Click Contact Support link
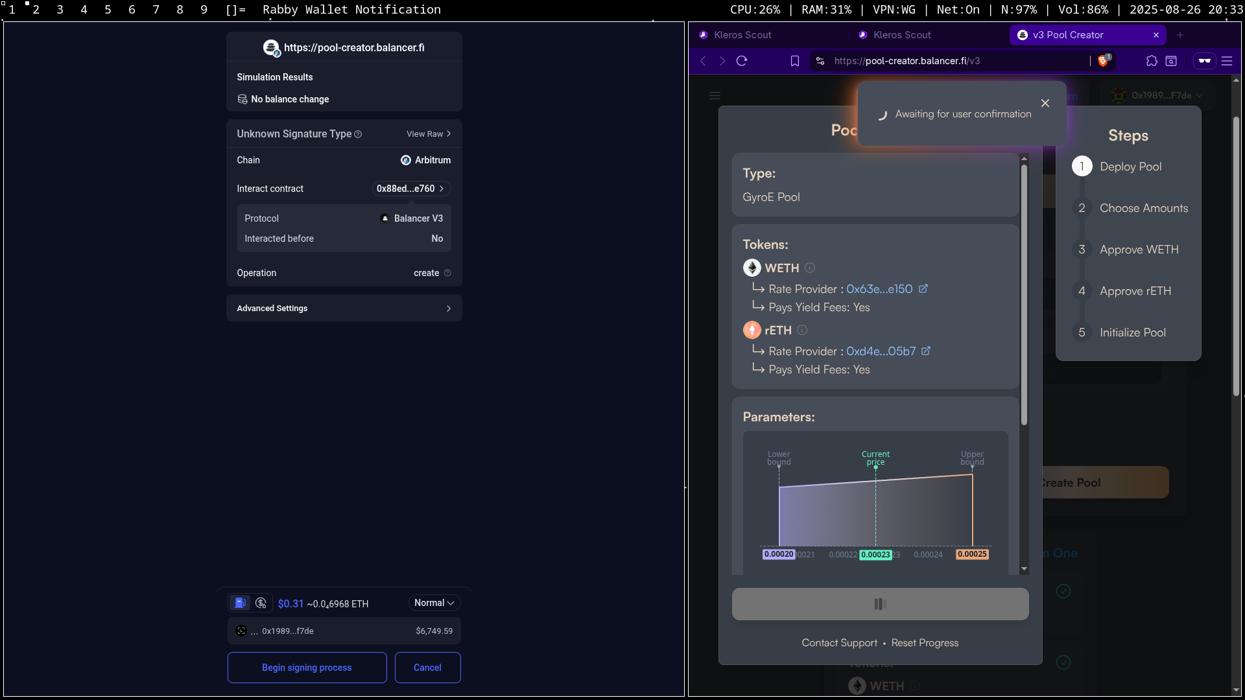 point(839,643)
